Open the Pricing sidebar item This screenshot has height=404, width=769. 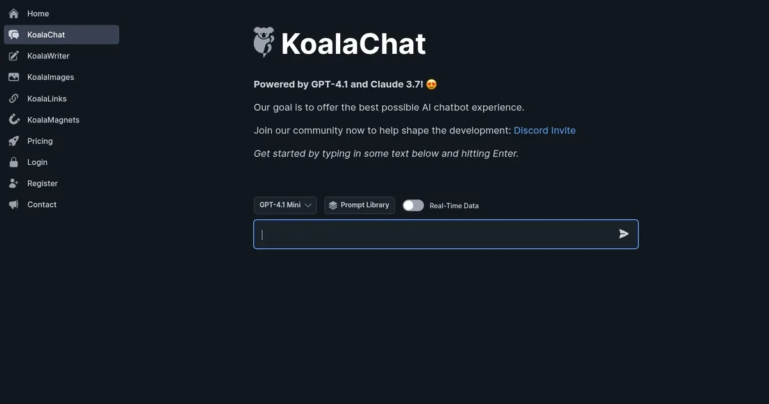[x=40, y=141]
